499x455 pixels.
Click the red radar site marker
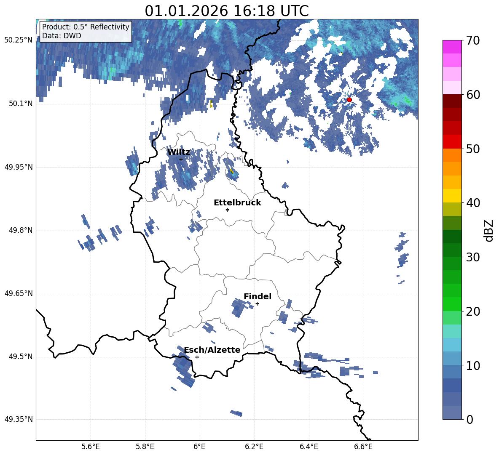[x=349, y=100]
